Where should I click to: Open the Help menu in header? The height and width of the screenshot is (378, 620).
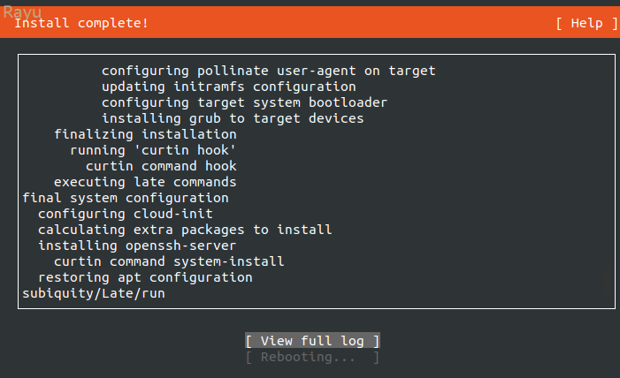point(586,22)
